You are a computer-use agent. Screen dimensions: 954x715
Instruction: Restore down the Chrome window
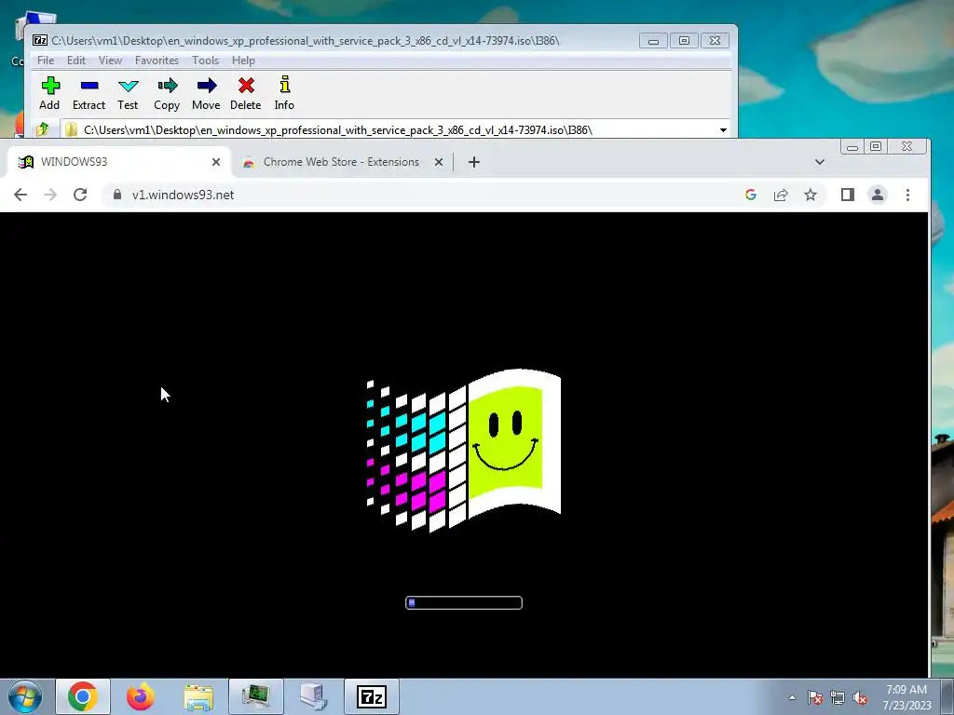[x=876, y=146]
